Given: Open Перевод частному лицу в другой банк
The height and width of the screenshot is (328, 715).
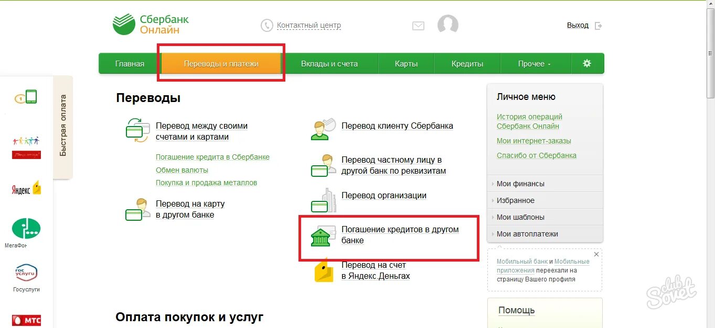Looking at the screenshot, I should (393, 165).
